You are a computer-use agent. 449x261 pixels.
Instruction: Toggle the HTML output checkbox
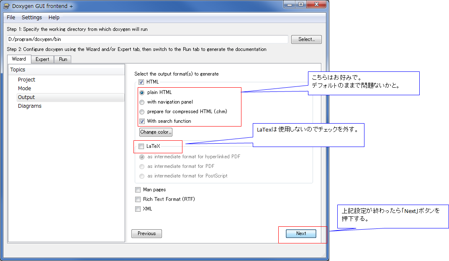(141, 82)
